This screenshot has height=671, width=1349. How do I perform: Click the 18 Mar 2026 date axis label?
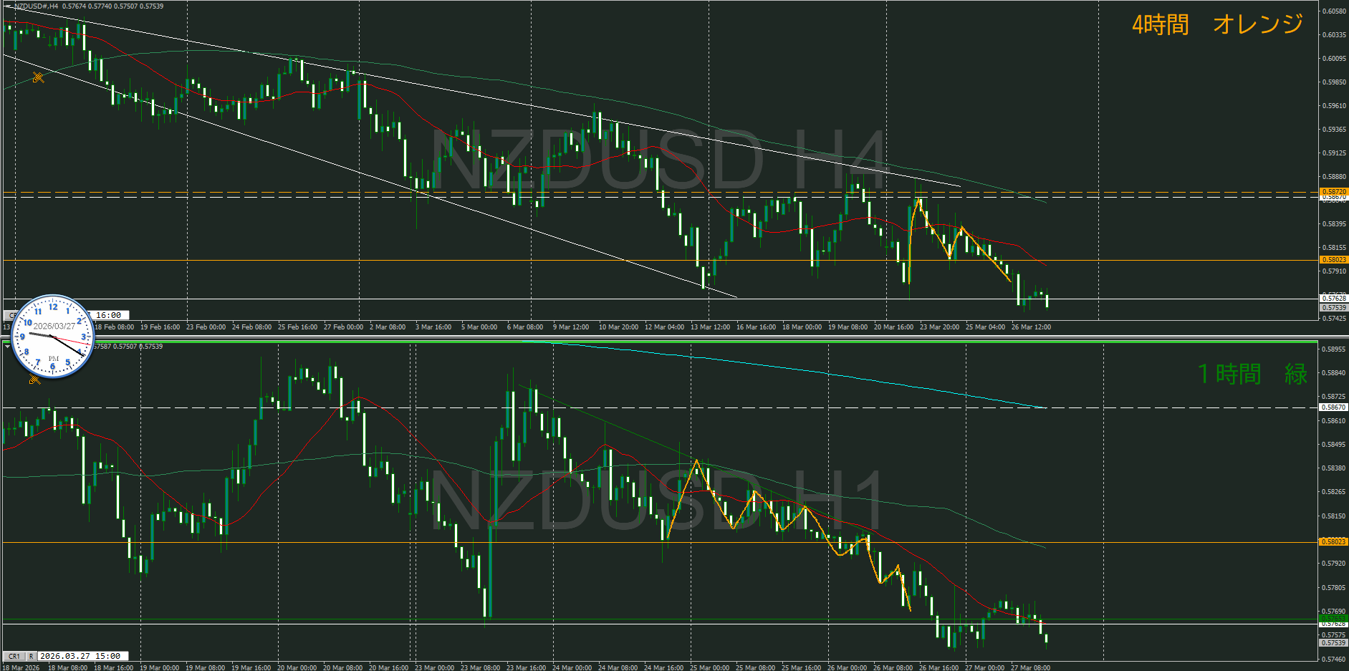click(x=21, y=667)
